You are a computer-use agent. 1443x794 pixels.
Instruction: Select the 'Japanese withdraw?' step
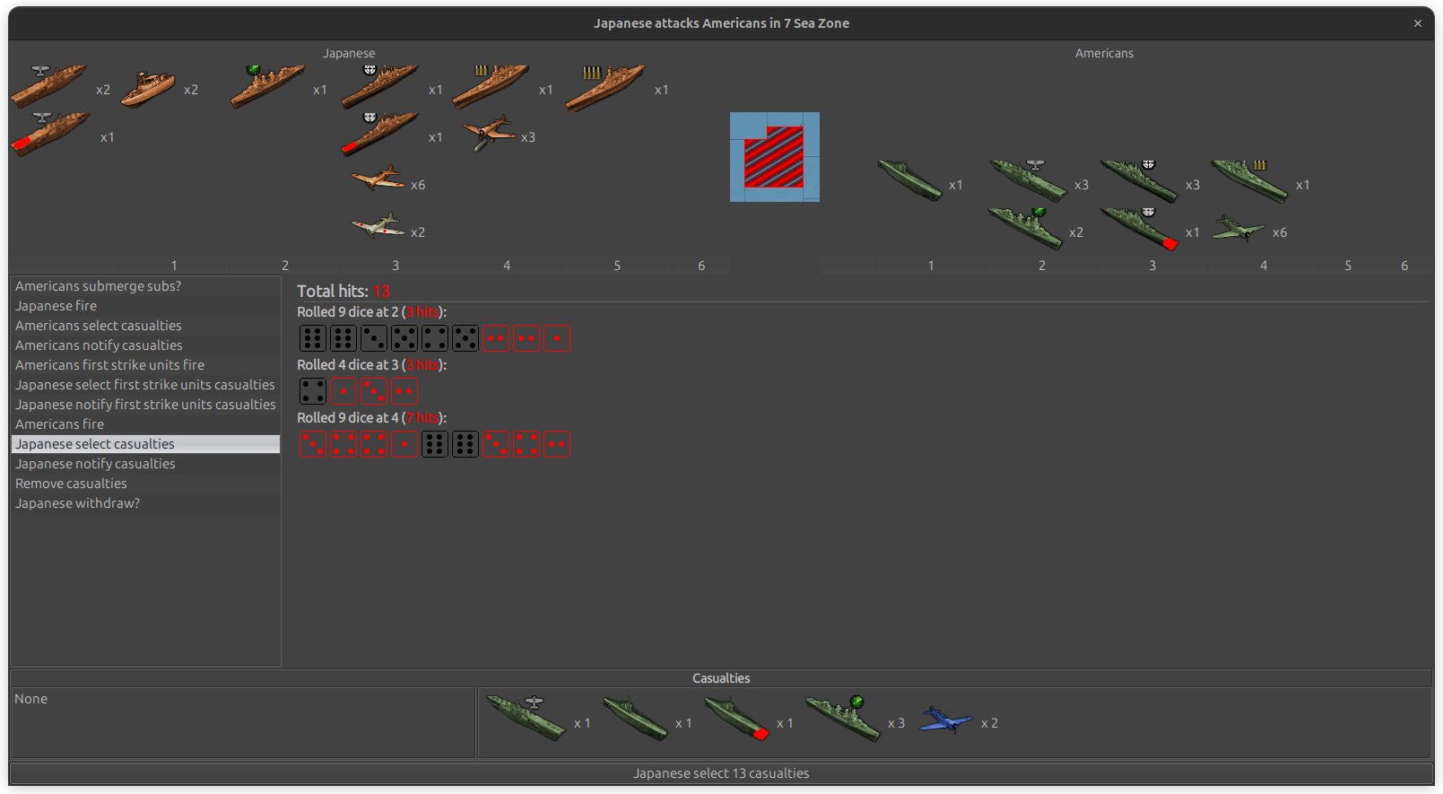[145, 503]
